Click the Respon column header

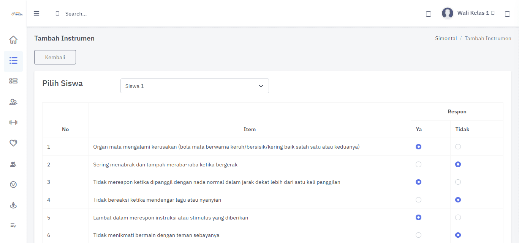click(x=457, y=111)
